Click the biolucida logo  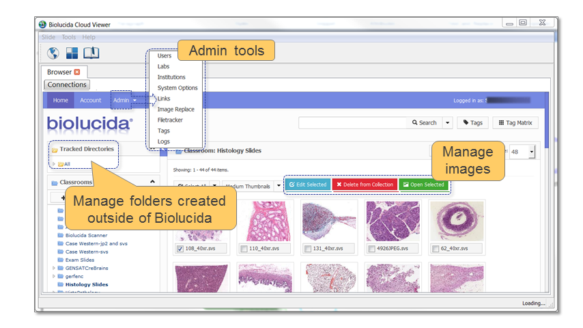coord(89,124)
